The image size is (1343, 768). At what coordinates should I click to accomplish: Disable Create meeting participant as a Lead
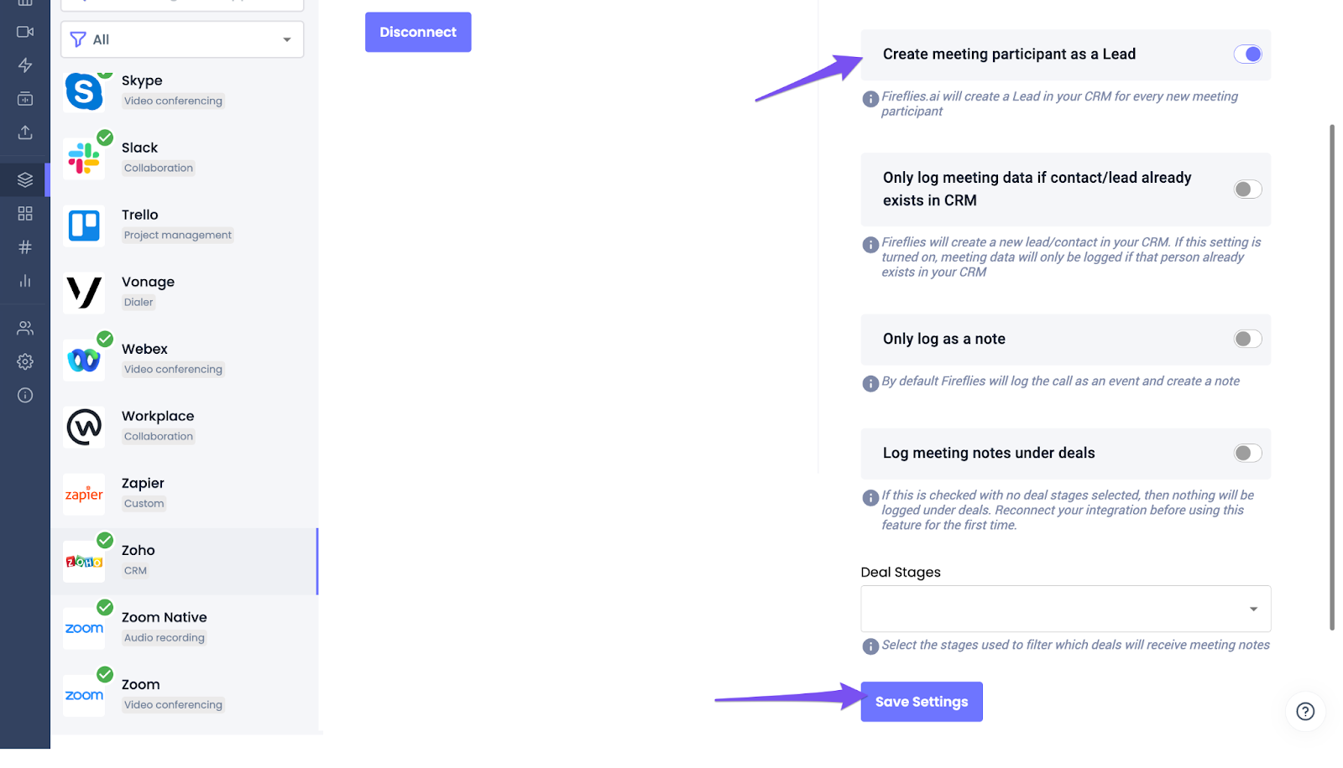1247,54
